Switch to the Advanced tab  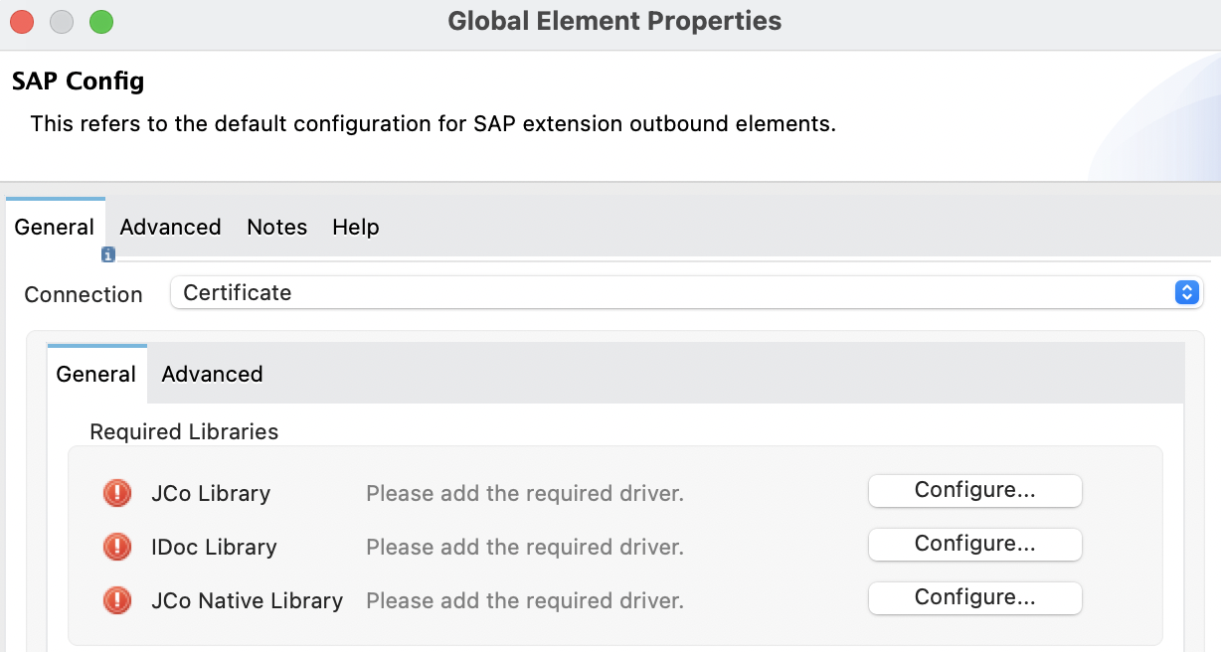click(x=169, y=227)
